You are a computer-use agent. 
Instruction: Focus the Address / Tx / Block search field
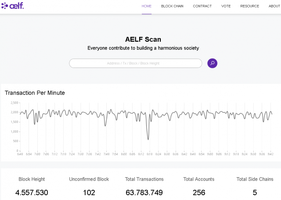coord(136,63)
